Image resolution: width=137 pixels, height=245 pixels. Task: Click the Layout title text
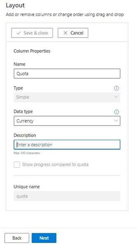click(15, 5)
